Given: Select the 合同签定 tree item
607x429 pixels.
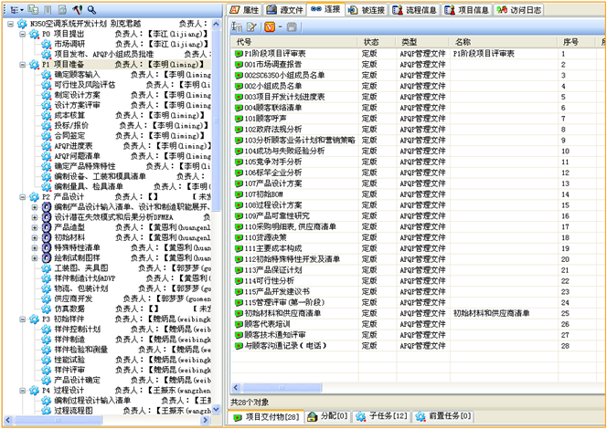Looking at the screenshot, I should tap(69, 136).
